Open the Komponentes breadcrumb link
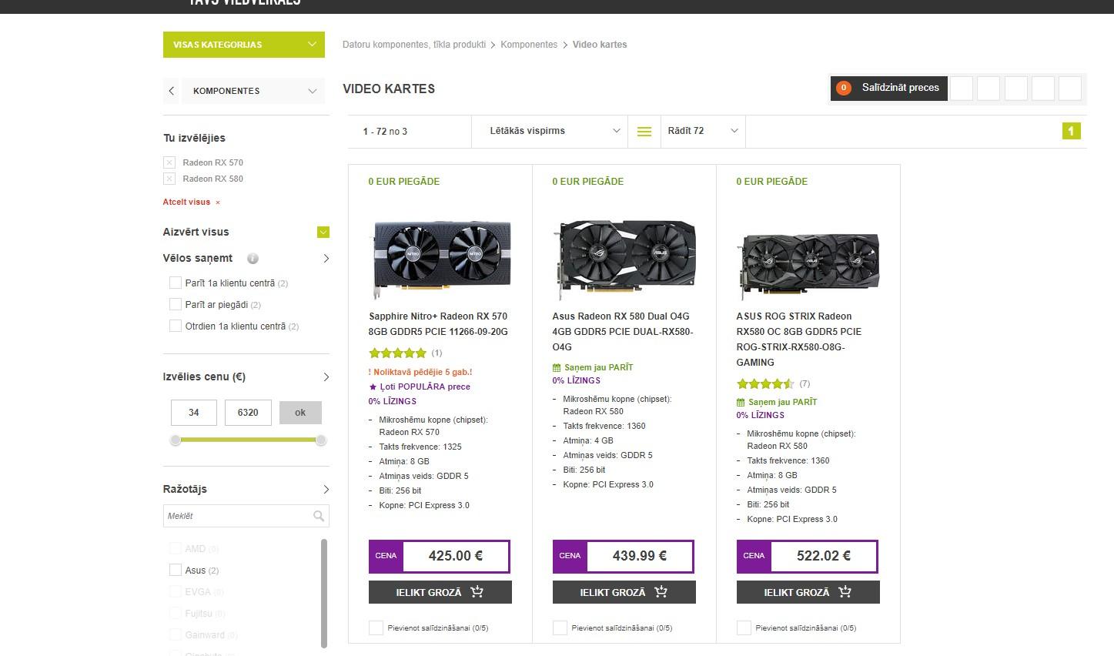This screenshot has height=656, width=1114. (x=529, y=45)
